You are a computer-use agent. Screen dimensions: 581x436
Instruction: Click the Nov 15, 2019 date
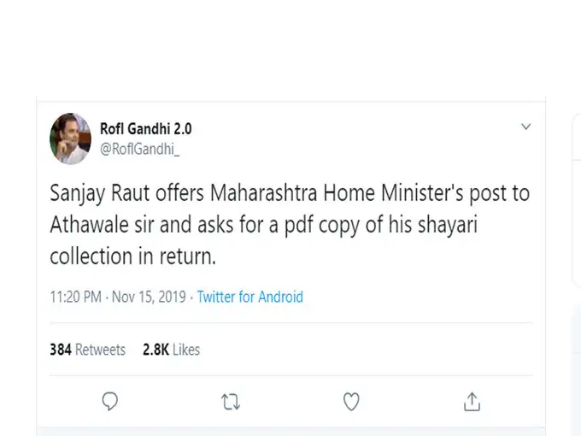[x=150, y=298]
